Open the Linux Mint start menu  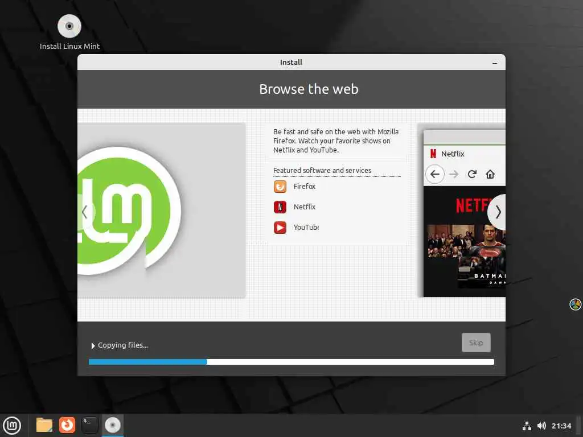12,425
